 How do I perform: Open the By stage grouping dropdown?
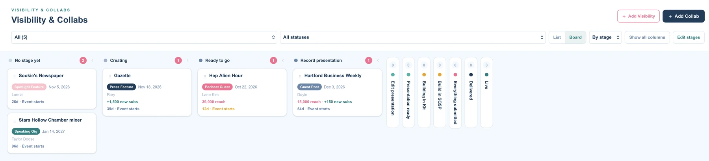click(605, 37)
